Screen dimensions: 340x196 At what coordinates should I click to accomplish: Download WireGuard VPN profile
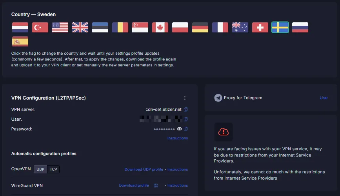(x=134, y=185)
